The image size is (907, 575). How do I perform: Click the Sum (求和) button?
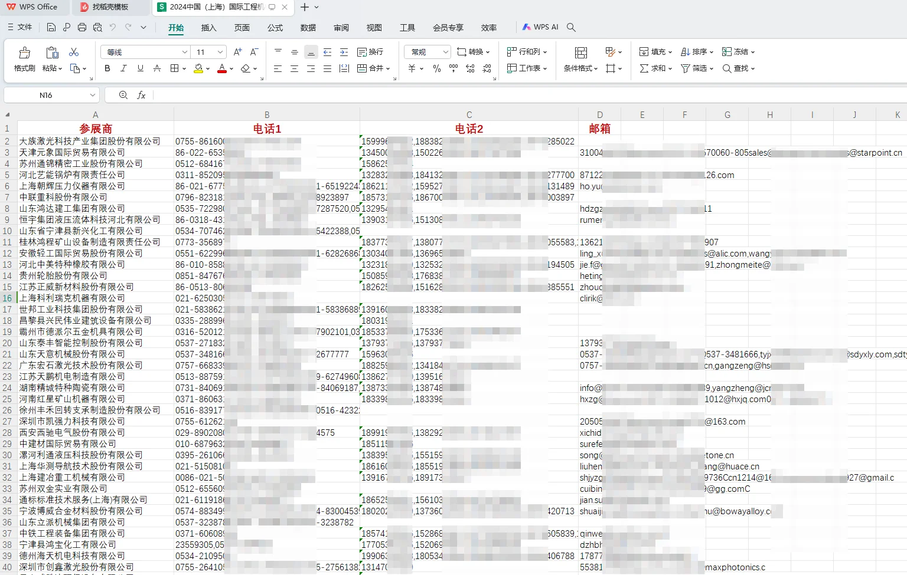(x=655, y=68)
